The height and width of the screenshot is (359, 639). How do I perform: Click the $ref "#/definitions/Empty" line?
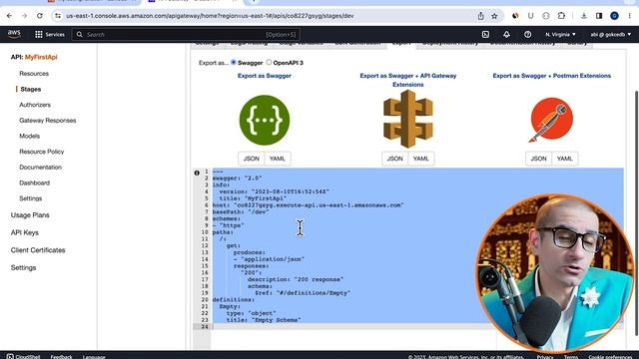[303, 293]
